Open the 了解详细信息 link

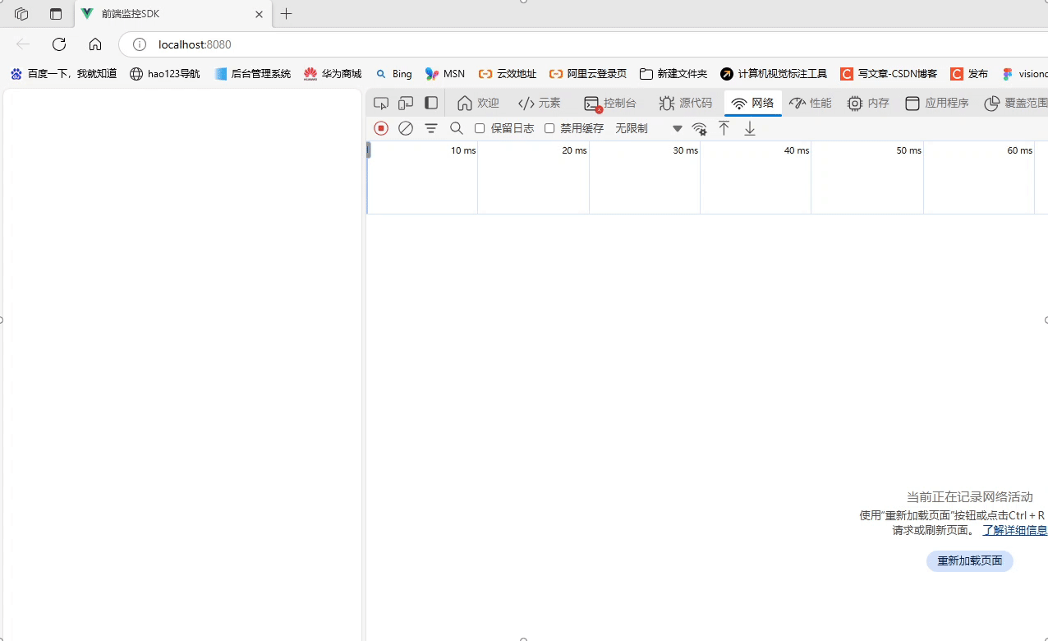point(1014,530)
